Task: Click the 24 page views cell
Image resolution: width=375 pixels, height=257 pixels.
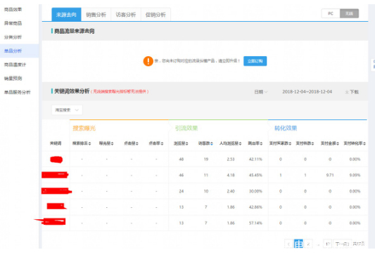Action: coord(182,191)
